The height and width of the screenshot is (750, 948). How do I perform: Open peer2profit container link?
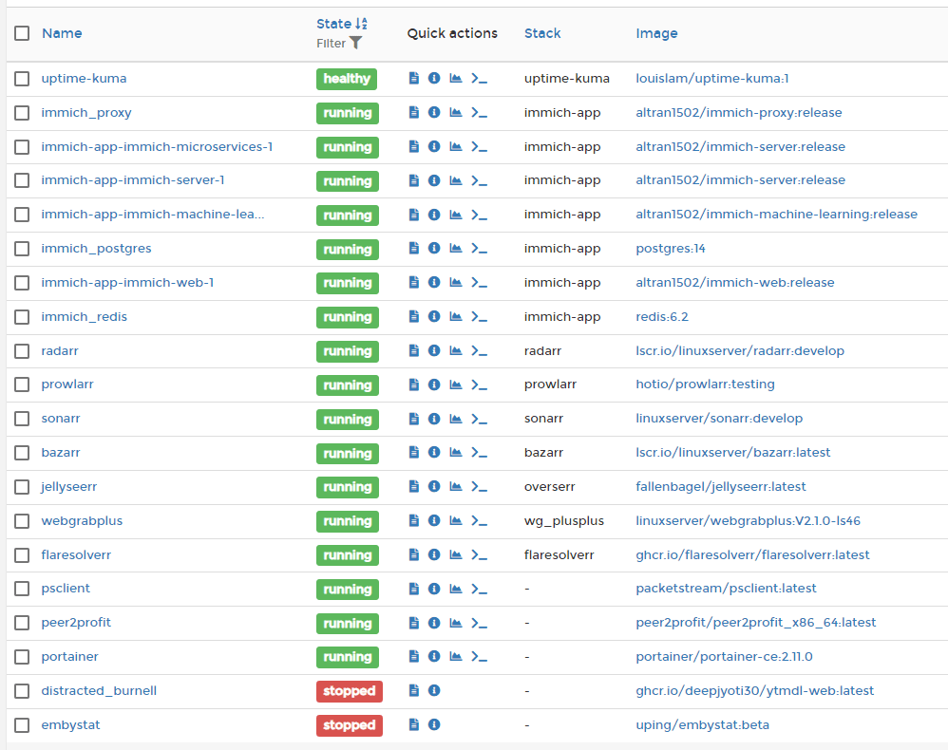click(x=76, y=623)
